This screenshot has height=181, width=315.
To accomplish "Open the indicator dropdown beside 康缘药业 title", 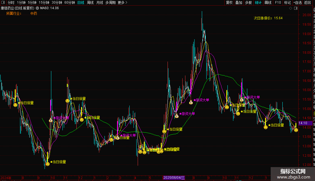I will (37, 8).
